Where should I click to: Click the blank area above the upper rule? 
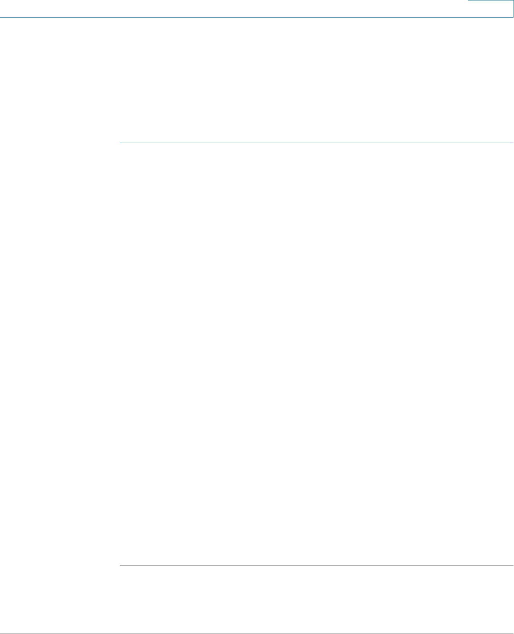[x=316, y=80]
